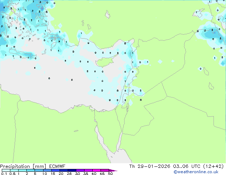Screen dimensions: 226x175
Task: Click the legend value "50"
Action: pyautogui.click(x=110, y=174)
